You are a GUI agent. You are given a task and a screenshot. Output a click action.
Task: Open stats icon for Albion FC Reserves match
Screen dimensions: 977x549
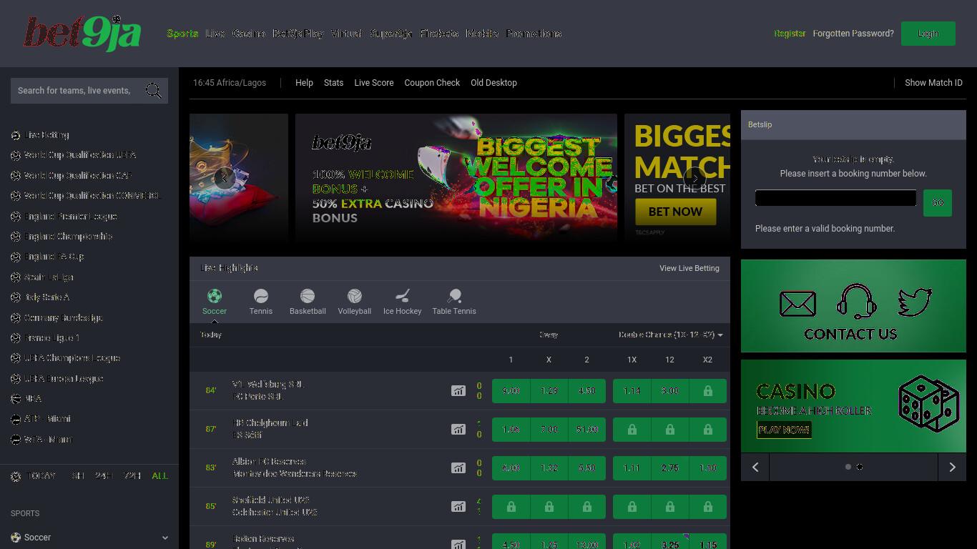[x=458, y=468]
